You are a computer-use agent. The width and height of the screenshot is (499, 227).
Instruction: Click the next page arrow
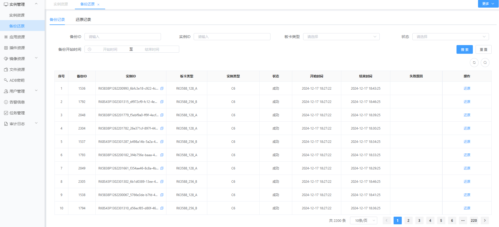pos(485,220)
